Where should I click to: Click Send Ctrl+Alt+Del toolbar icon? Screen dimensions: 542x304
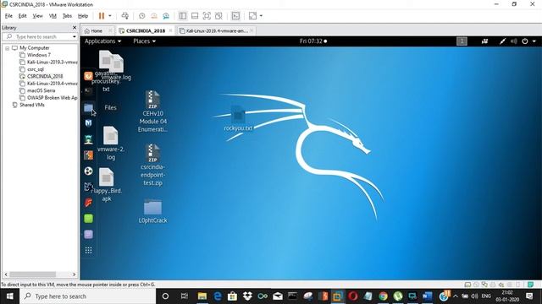(x=125, y=16)
